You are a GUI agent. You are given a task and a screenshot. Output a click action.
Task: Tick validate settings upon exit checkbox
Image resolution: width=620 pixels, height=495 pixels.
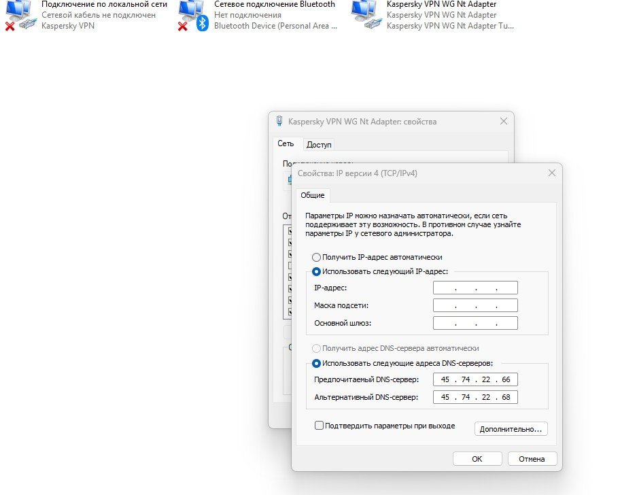319,426
